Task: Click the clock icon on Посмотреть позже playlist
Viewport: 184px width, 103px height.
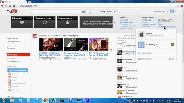Action: [45, 22]
